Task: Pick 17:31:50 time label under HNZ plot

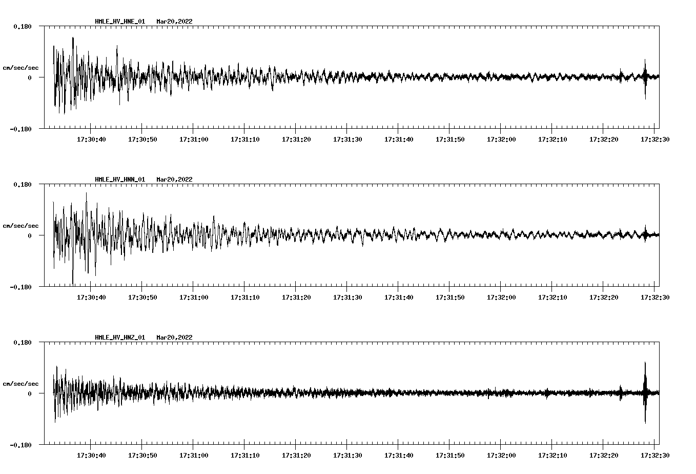Action: [450, 455]
